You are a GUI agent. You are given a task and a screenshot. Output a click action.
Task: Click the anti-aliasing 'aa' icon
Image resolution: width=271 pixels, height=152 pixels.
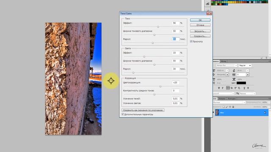tap(238, 93)
